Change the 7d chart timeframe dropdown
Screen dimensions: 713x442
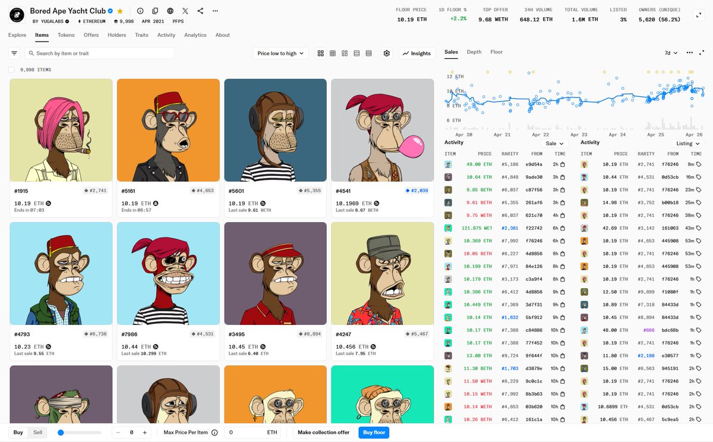coord(671,53)
